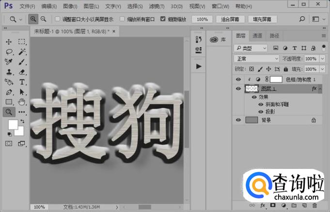
Task: Switch to the 路径 tab
Action: pos(274,36)
